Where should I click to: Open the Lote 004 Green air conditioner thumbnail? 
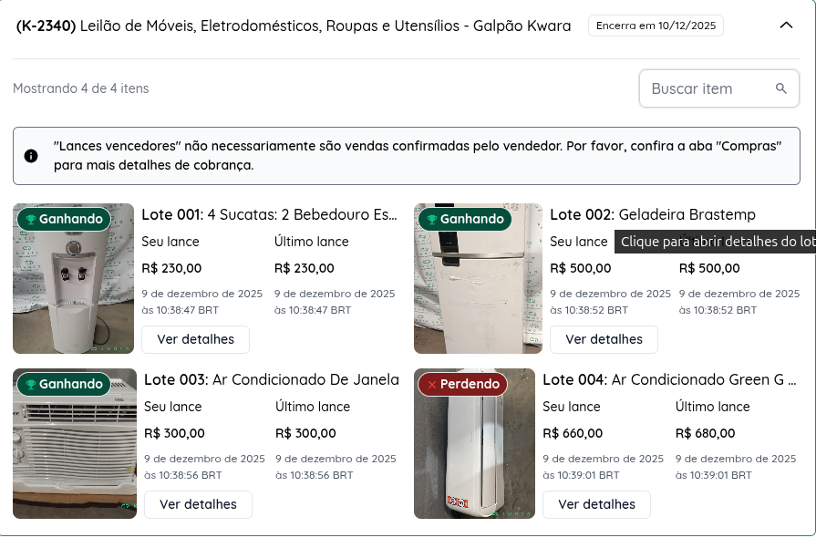click(x=474, y=456)
